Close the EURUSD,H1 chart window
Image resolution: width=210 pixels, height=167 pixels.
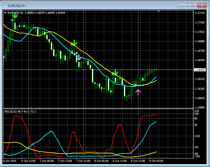click(x=202, y=5)
